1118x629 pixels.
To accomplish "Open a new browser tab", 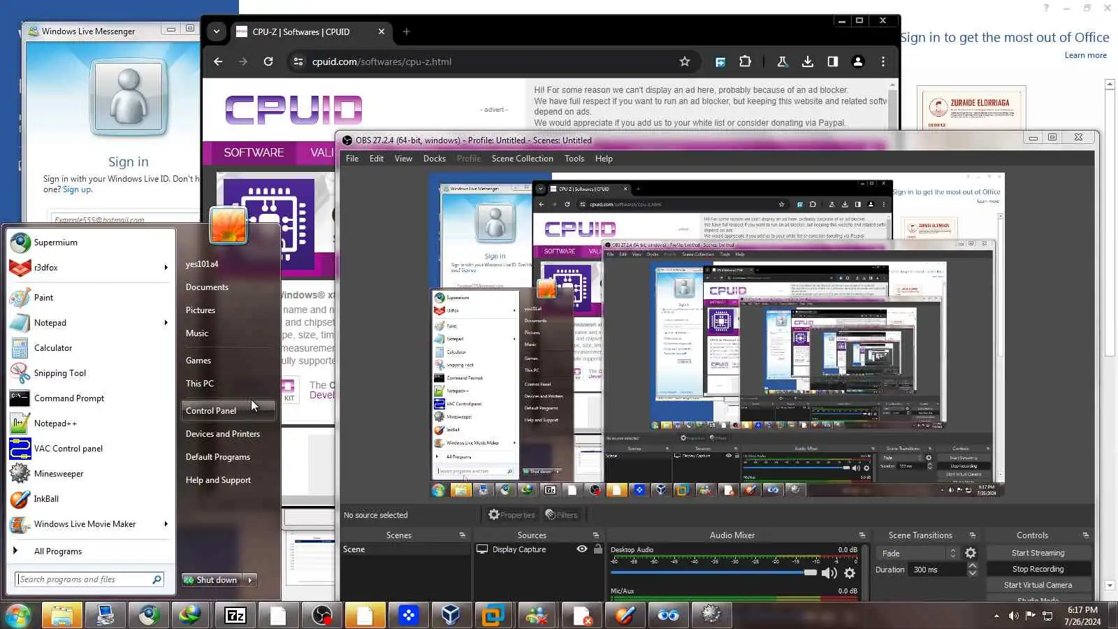I will pyautogui.click(x=407, y=31).
